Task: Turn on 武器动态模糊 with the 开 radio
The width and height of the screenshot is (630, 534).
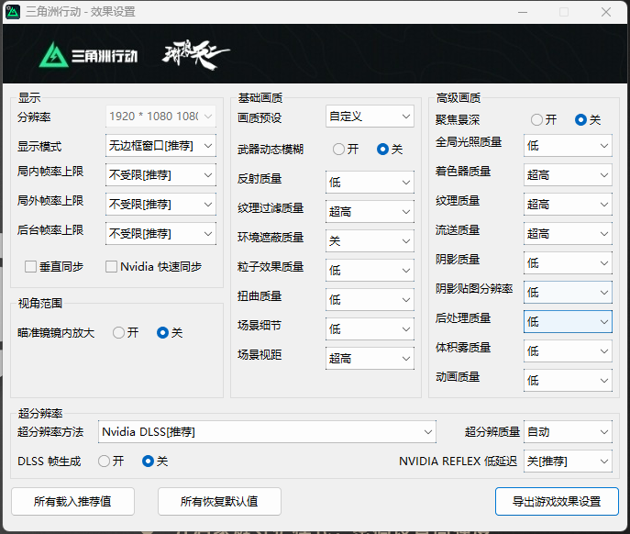Action: [x=339, y=150]
